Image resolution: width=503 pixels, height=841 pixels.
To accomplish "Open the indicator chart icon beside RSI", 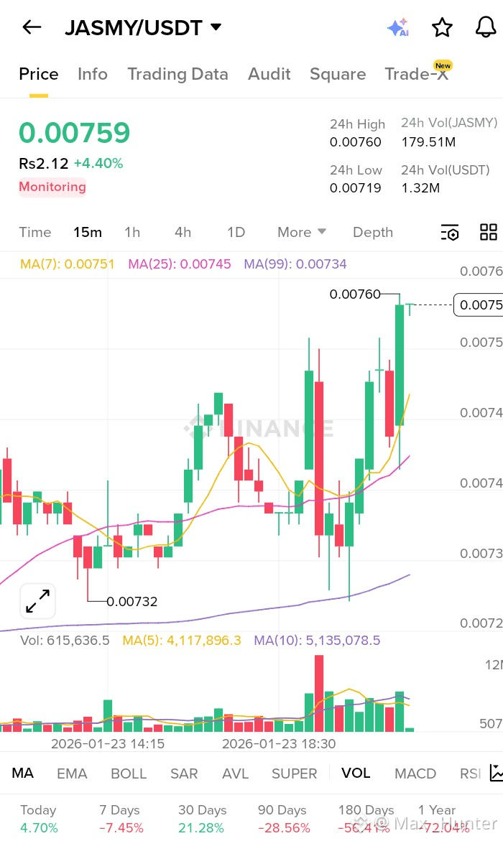I will click(x=496, y=773).
